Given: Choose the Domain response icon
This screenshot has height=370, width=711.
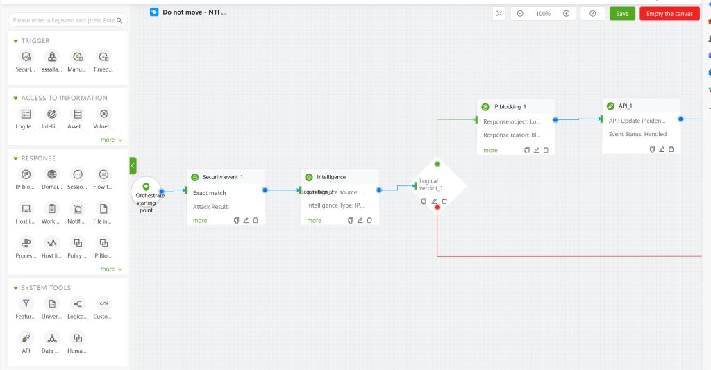Looking at the screenshot, I should (x=52, y=174).
